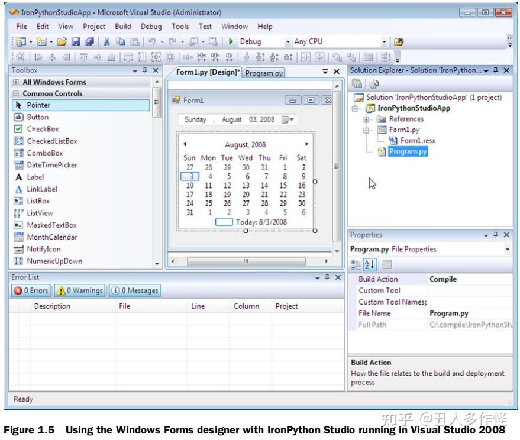Open the Tools menu
The height and width of the screenshot is (440, 520).
tap(180, 26)
